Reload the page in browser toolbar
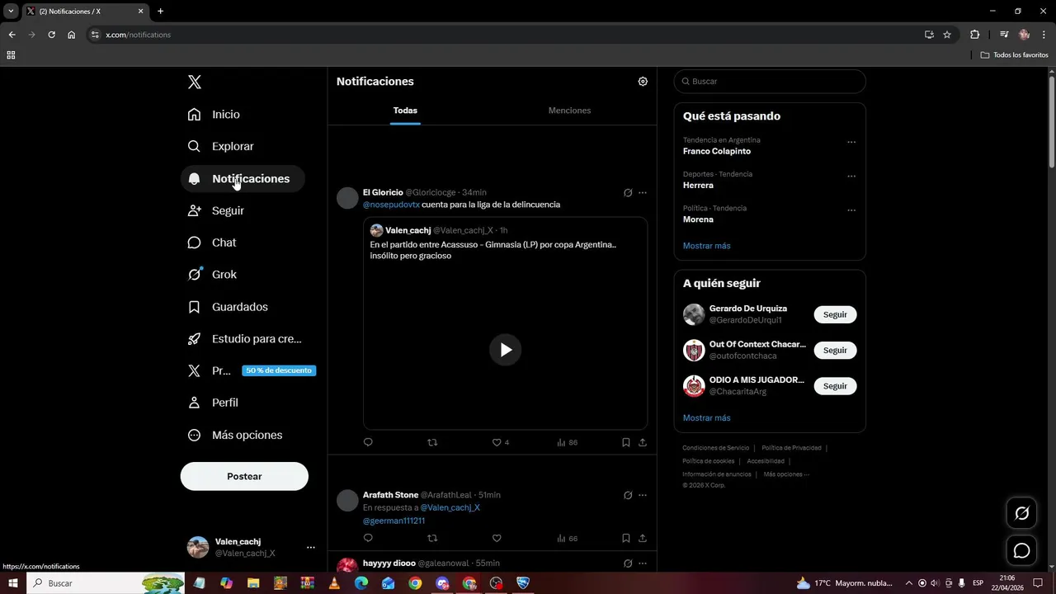 51,35
